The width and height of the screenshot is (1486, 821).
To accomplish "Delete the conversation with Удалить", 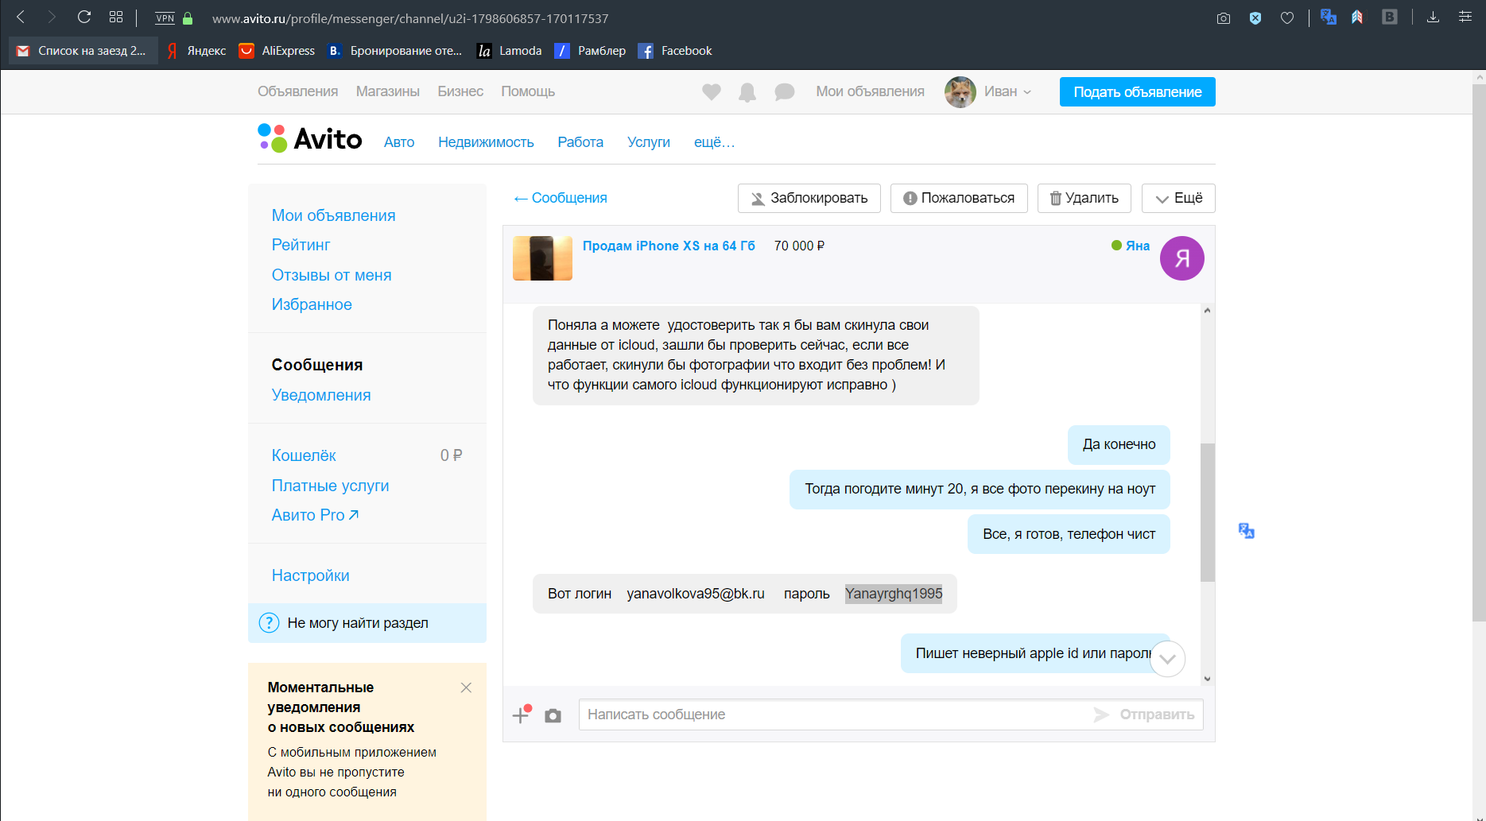I will 1084,198.
